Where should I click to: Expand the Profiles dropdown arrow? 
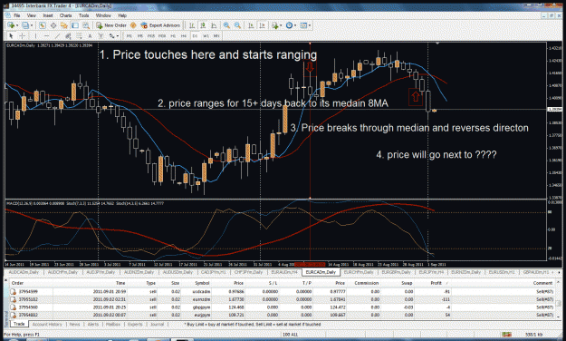(x=32, y=25)
